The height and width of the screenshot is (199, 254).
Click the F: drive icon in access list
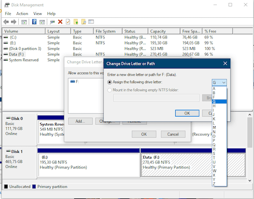pos(73,82)
